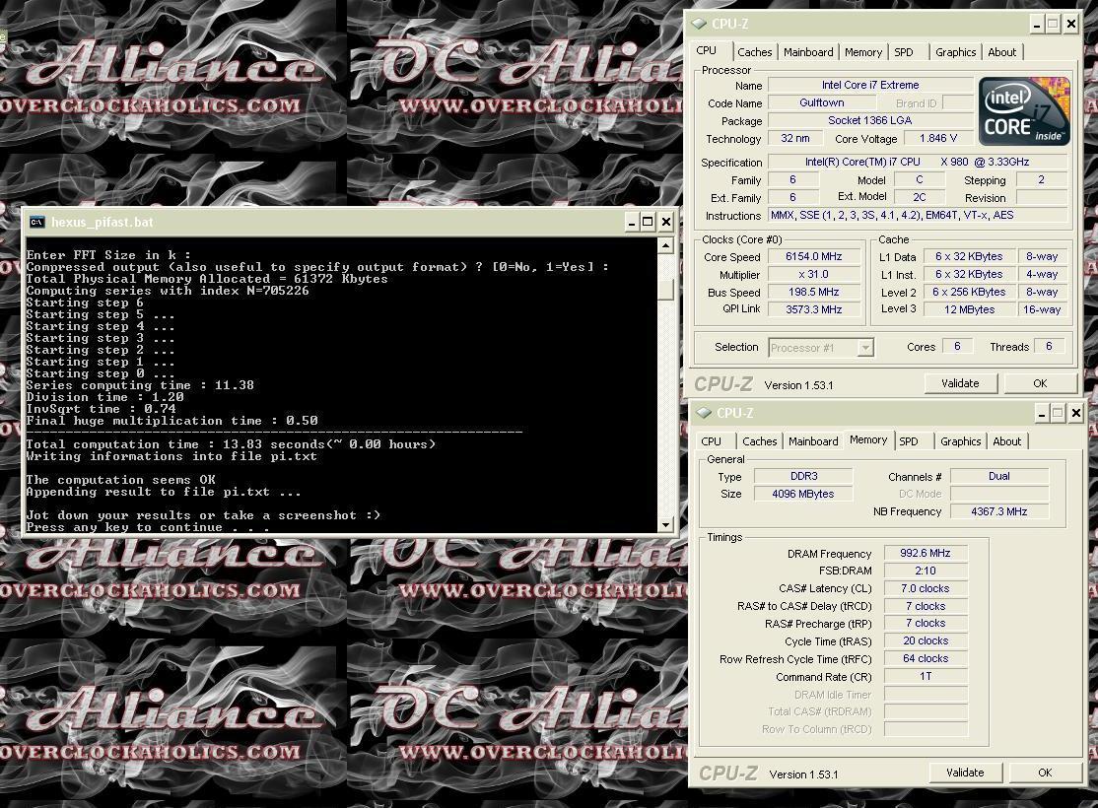
Task: Click the Cycle Time tRAS value 20 clocks
Action: [926, 640]
